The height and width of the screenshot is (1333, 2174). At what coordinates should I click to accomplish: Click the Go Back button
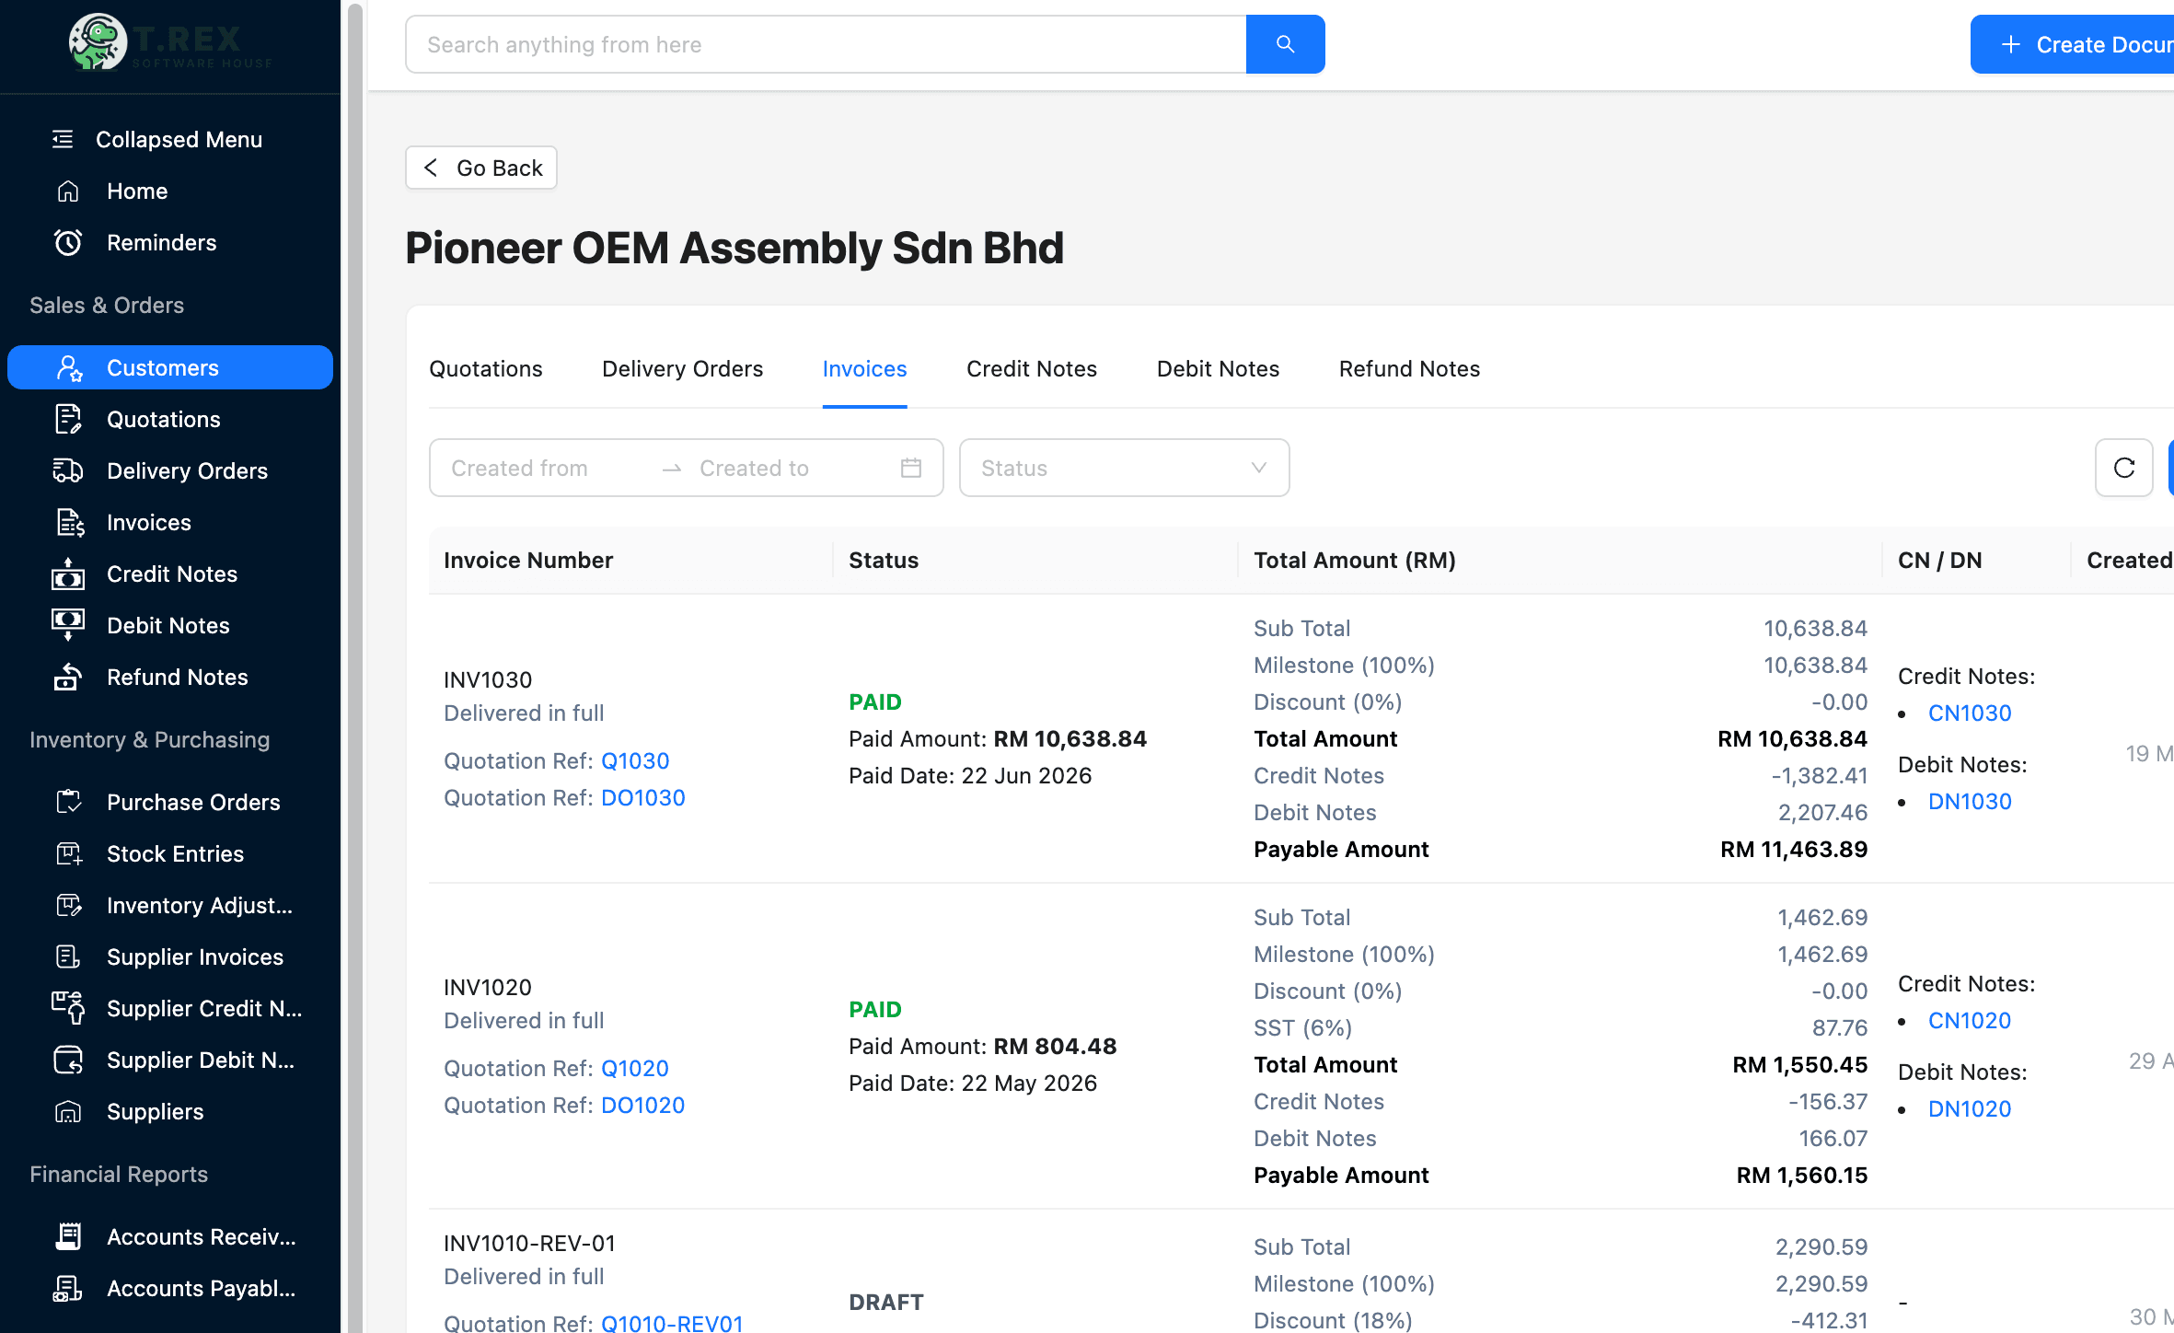pos(481,168)
